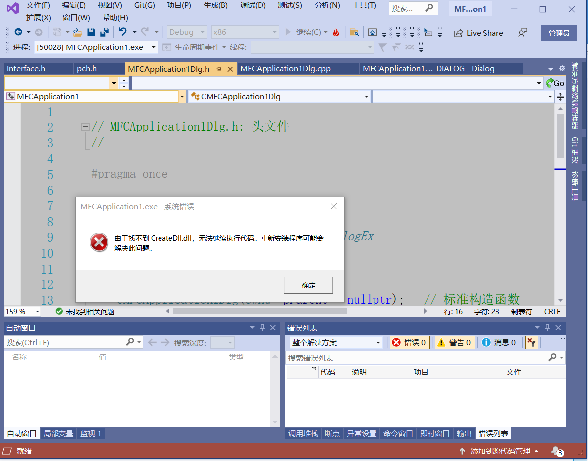This screenshot has height=461, width=588.
Task: Open the 文件(F) menu
Action: (38, 5)
